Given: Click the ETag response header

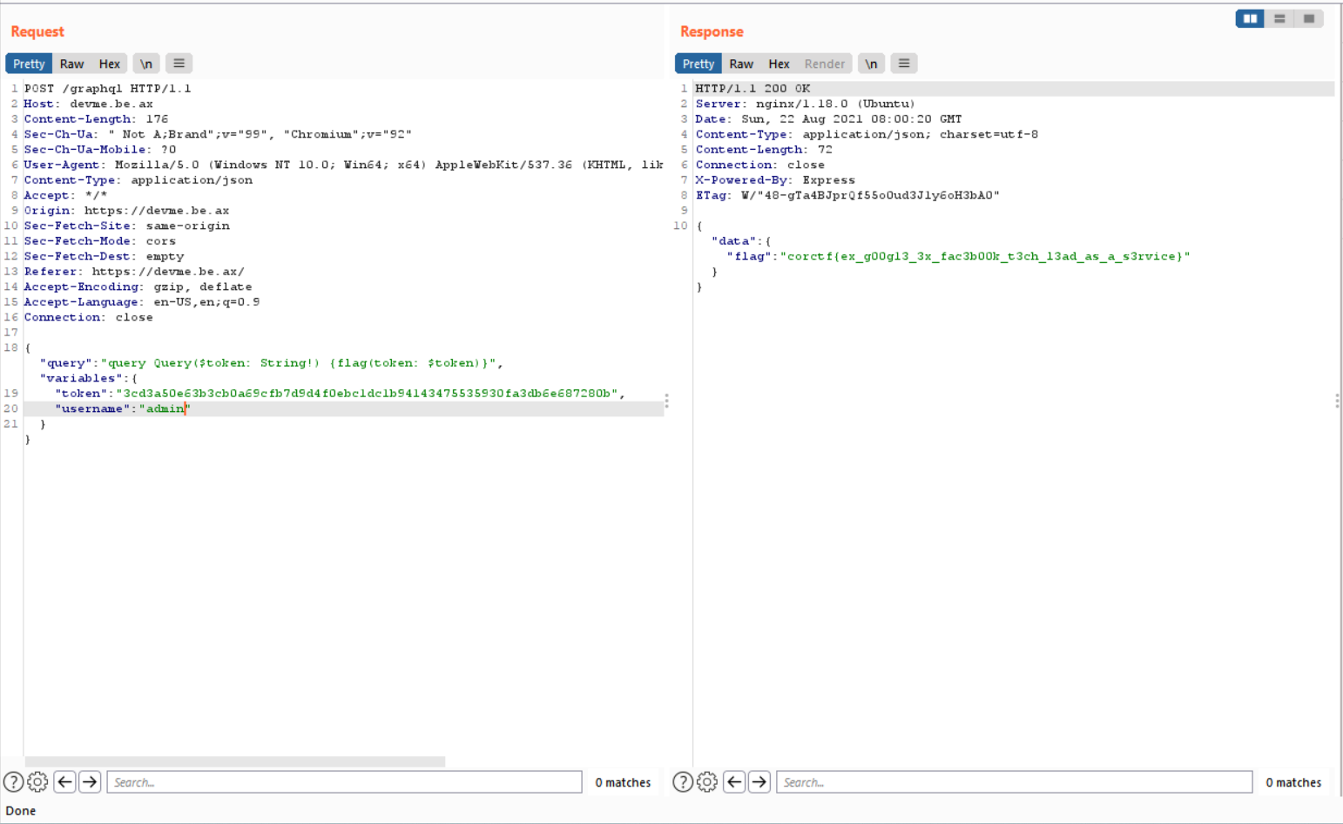Looking at the screenshot, I should [x=847, y=195].
